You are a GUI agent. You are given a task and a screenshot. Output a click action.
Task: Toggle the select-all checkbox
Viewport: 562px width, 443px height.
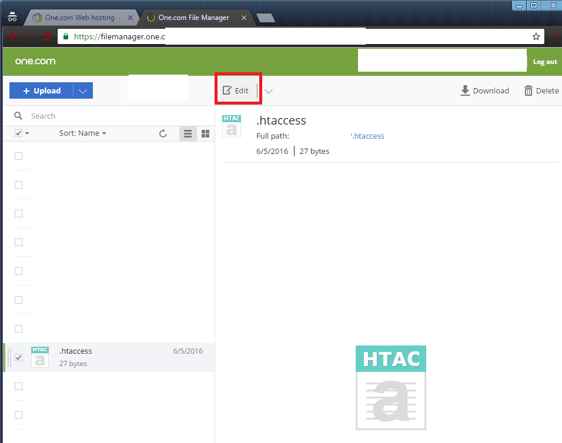[18, 133]
